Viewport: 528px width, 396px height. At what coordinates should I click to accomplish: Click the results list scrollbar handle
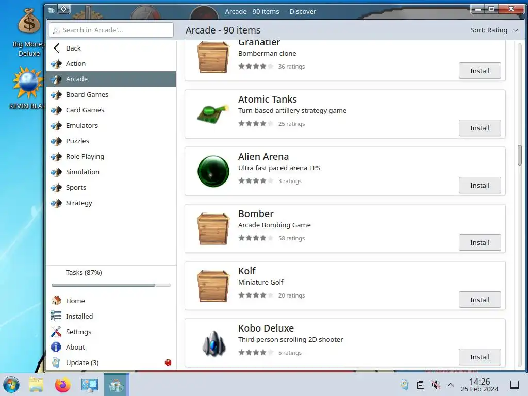pyautogui.click(x=520, y=155)
